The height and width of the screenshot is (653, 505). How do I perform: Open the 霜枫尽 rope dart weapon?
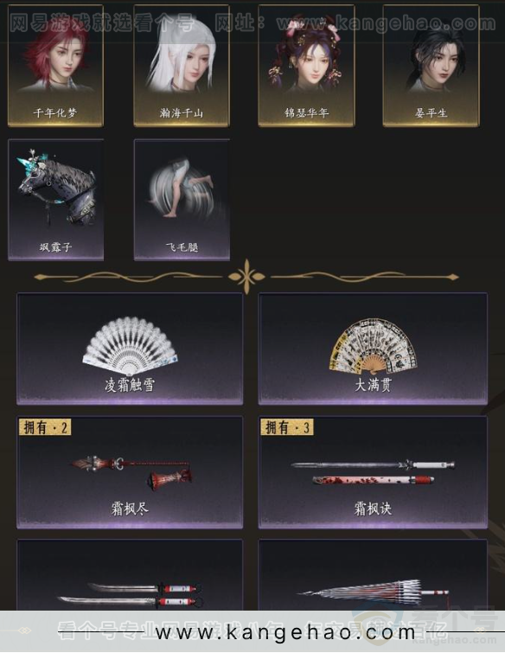tap(130, 472)
